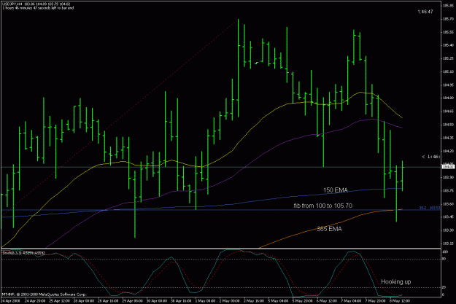Image resolution: width=456 pixels, height=304 pixels.
Task: Click the 1:46:47 countdown timer label
Action: point(425,12)
